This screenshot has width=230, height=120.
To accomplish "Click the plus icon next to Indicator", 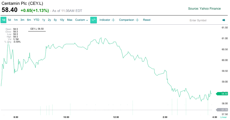I will tap(113, 20).
